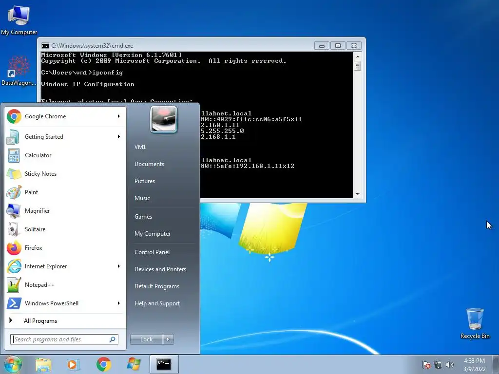Open network status tray icon
499x374 pixels.
click(438, 365)
